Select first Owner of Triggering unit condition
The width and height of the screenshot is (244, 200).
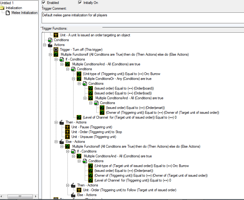click(163, 113)
